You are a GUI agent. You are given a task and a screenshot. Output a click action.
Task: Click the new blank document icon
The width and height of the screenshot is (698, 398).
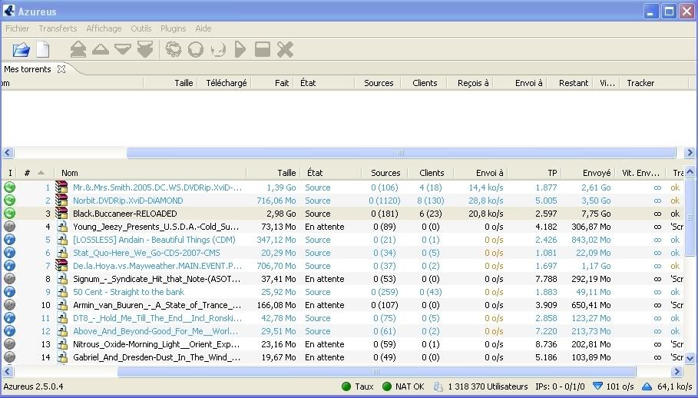pyautogui.click(x=43, y=49)
